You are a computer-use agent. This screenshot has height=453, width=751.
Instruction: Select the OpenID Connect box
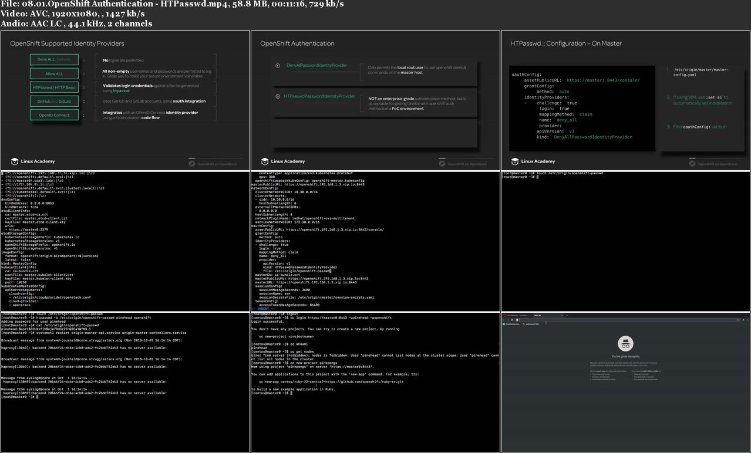[x=54, y=116]
